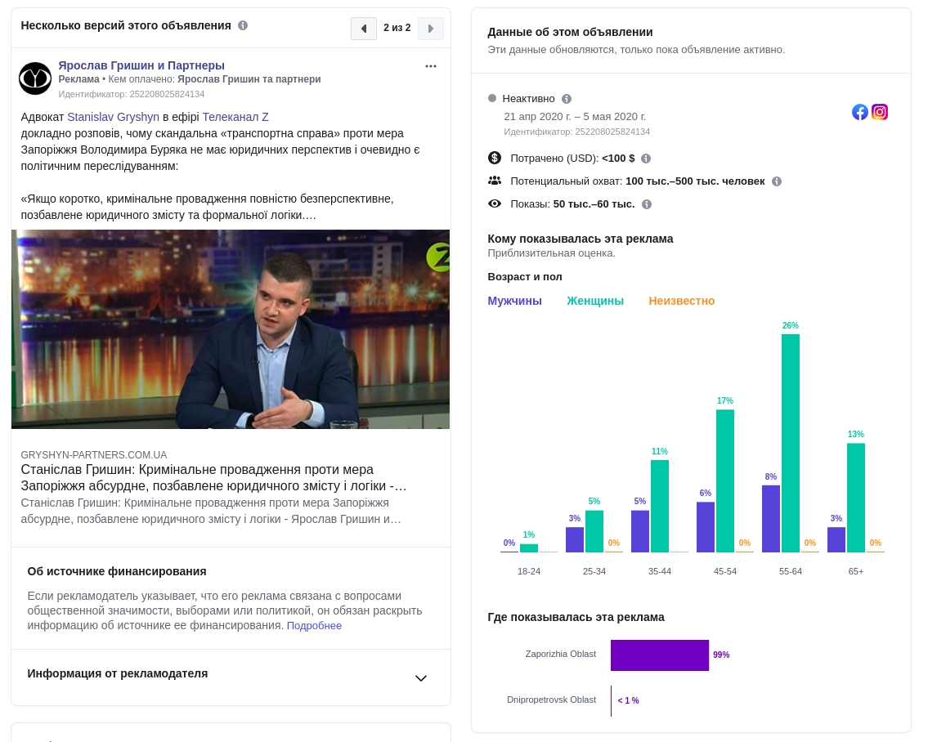The image size is (928, 742).
Task: Click the ad video thumbnail of the lawyer
Action: (x=231, y=329)
